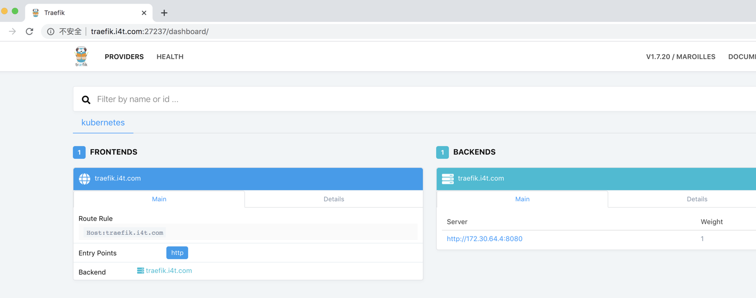Click the small server icon beside Backend link
This screenshot has height=298, width=756.
140,271
